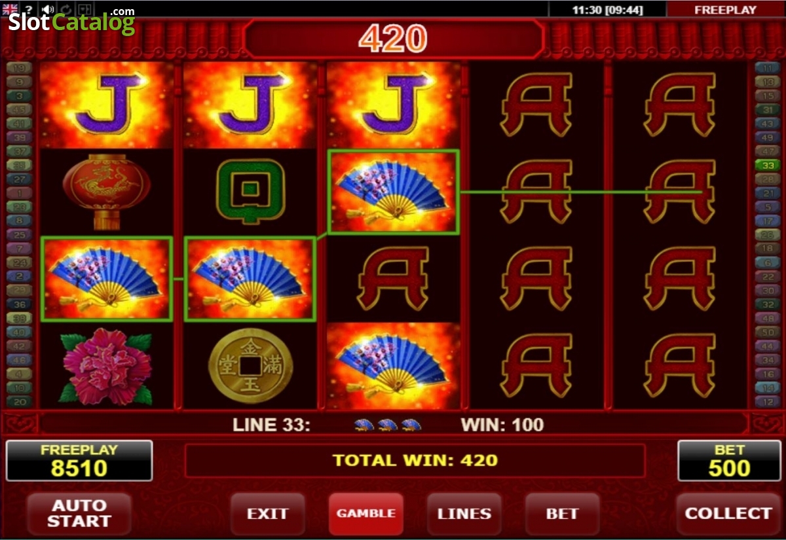Click the EXIT button
The image size is (786, 540).
click(267, 514)
